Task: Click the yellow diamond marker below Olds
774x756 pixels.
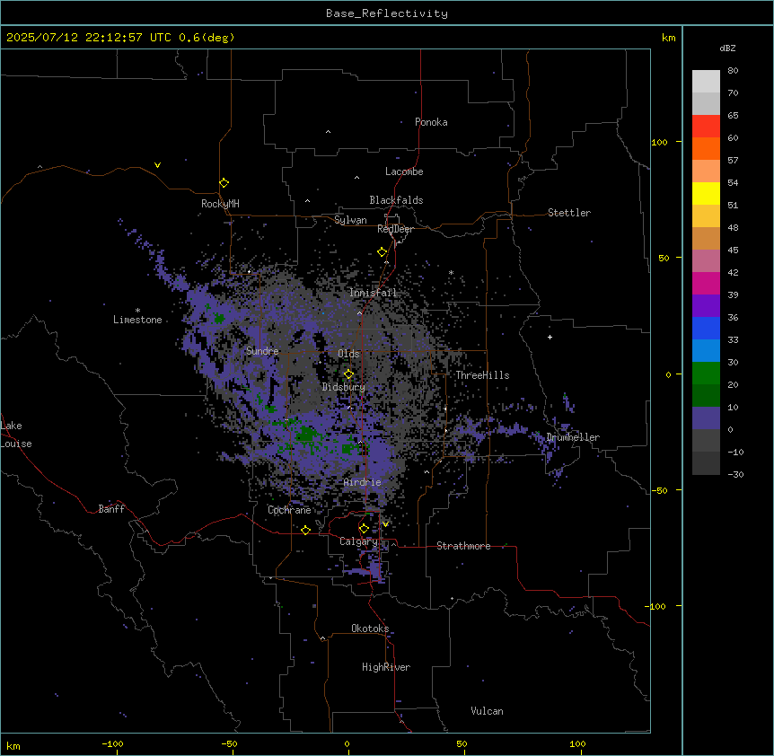Action: (349, 374)
